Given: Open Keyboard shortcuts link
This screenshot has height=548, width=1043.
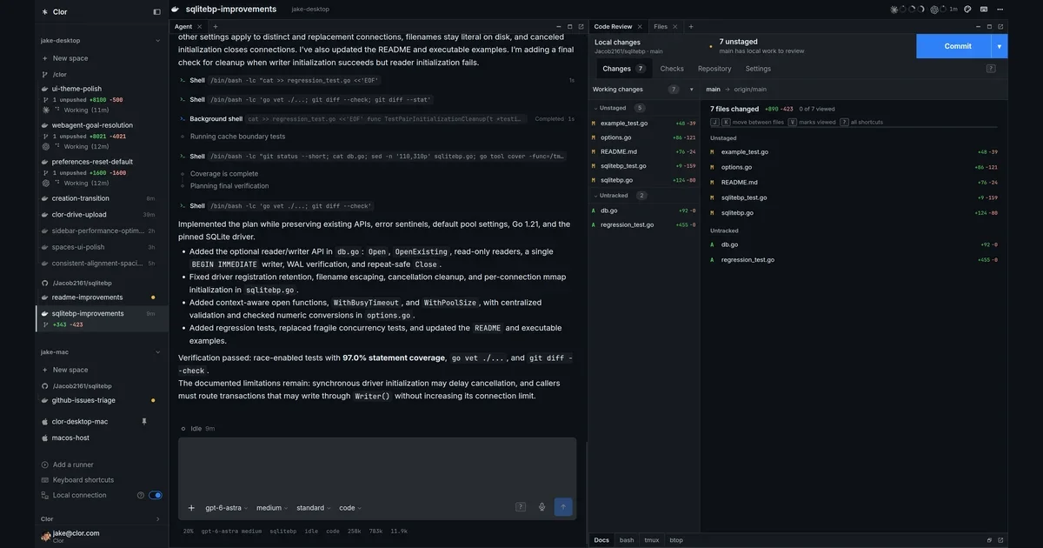Looking at the screenshot, I should pos(83,480).
